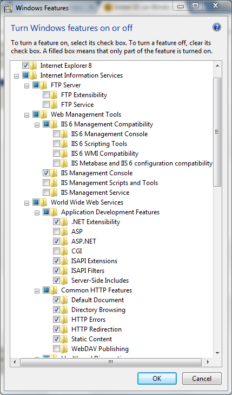Click the vertical scrollbar up arrow

click(217, 66)
